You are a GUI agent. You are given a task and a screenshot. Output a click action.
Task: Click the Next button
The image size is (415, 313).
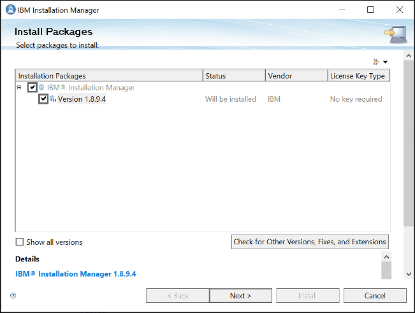click(x=240, y=295)
